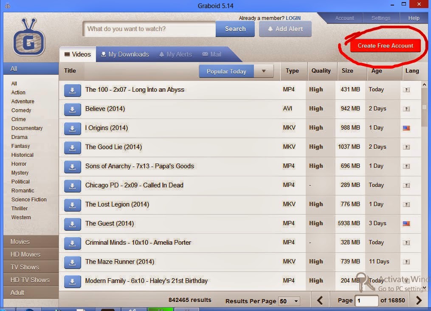Image resolution: width=431 pixels, height=311 pixels.
Task: Go to next results page arrow
Action: click(419, 300)
